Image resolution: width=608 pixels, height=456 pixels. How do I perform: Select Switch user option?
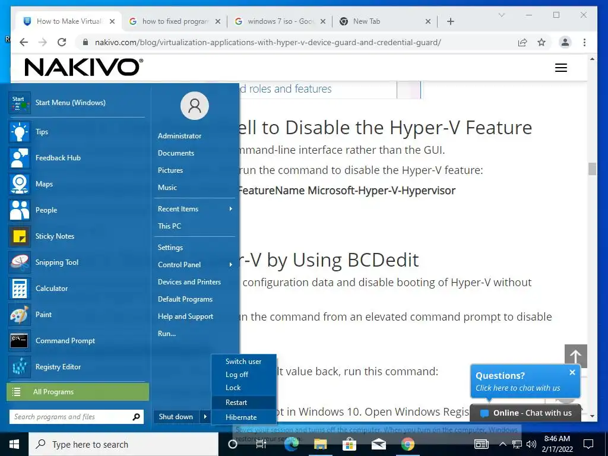click(243, 362)
